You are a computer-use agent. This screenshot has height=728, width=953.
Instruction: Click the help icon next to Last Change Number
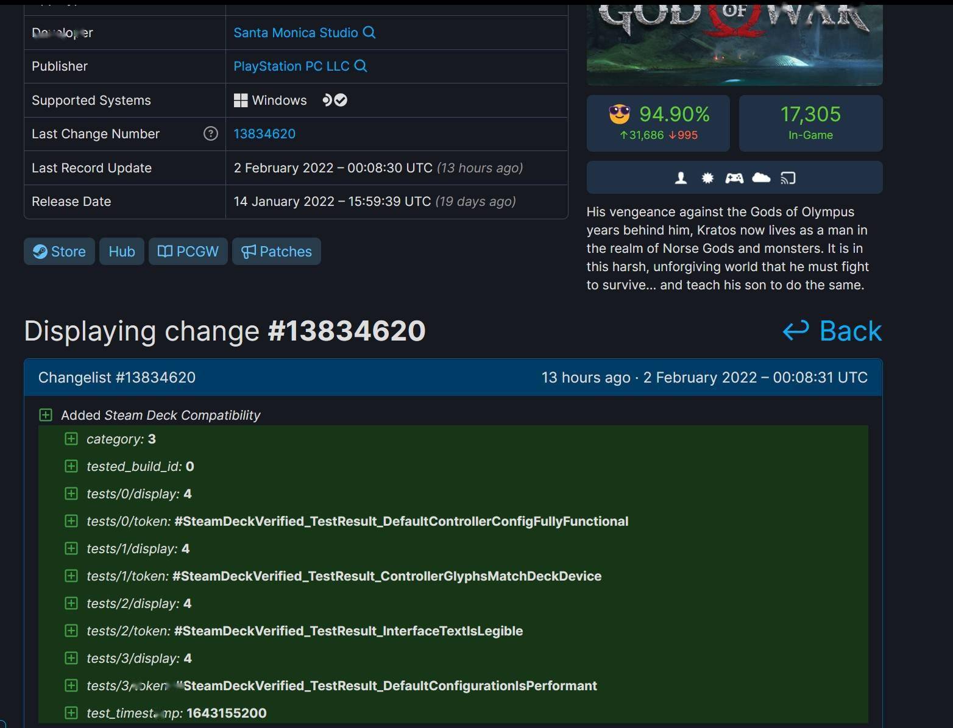pyautogui.click(x=210, y=133)
